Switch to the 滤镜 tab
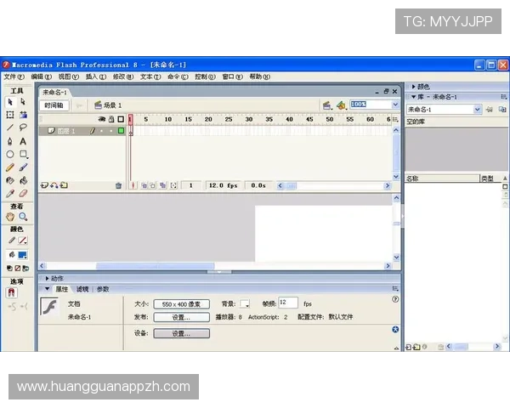The height and width of the screenshot is (408, 510). click(x=82, y=289)
